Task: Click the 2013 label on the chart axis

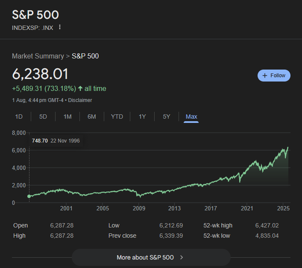Action: point(175,208)
